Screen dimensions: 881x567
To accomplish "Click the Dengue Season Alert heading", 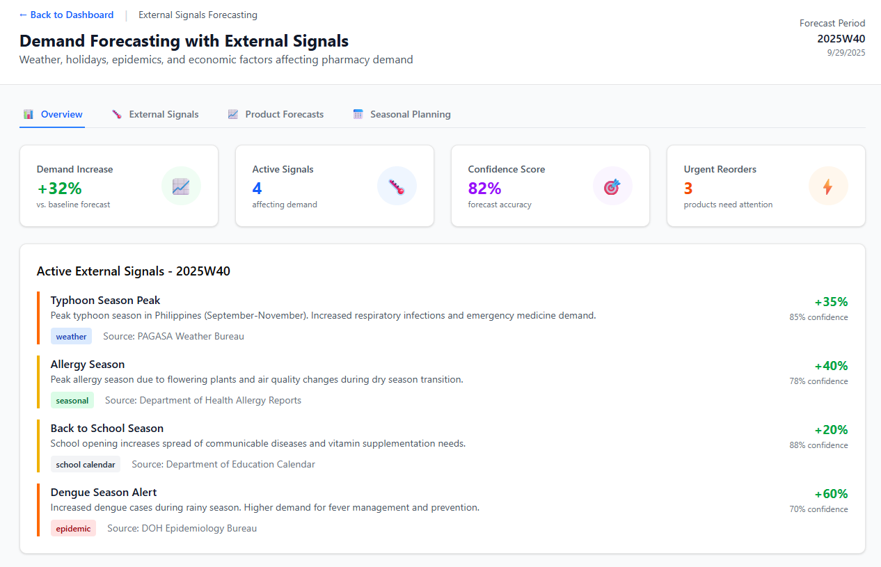I will click(x=104, y=492).
